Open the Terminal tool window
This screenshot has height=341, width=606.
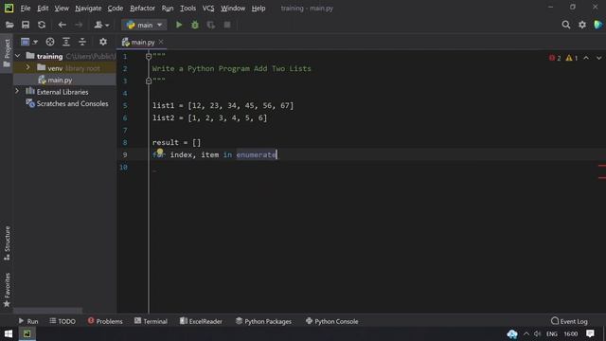[x=151, y=321]
